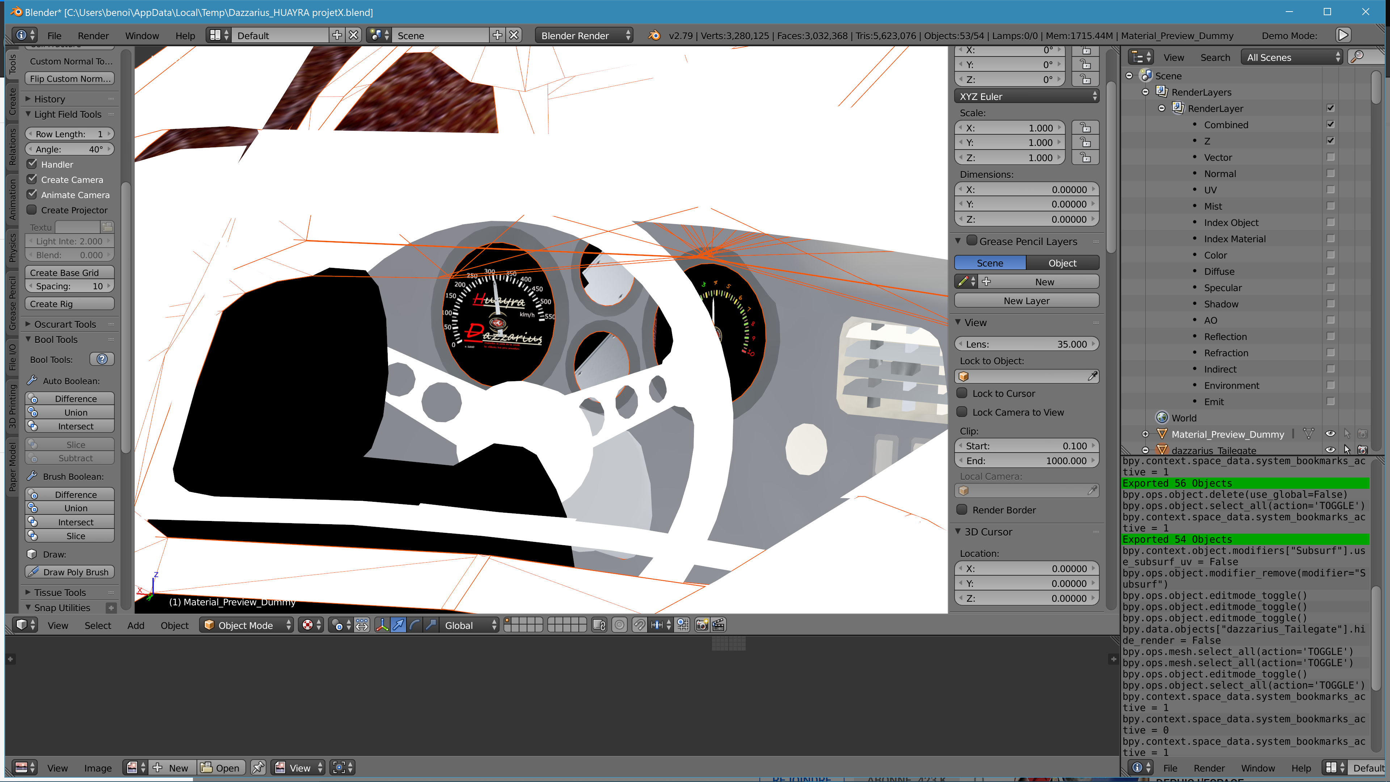This screenshot has width=1390, height=782.
Task: Toggle the snap magnet icon
Action: 639,625
